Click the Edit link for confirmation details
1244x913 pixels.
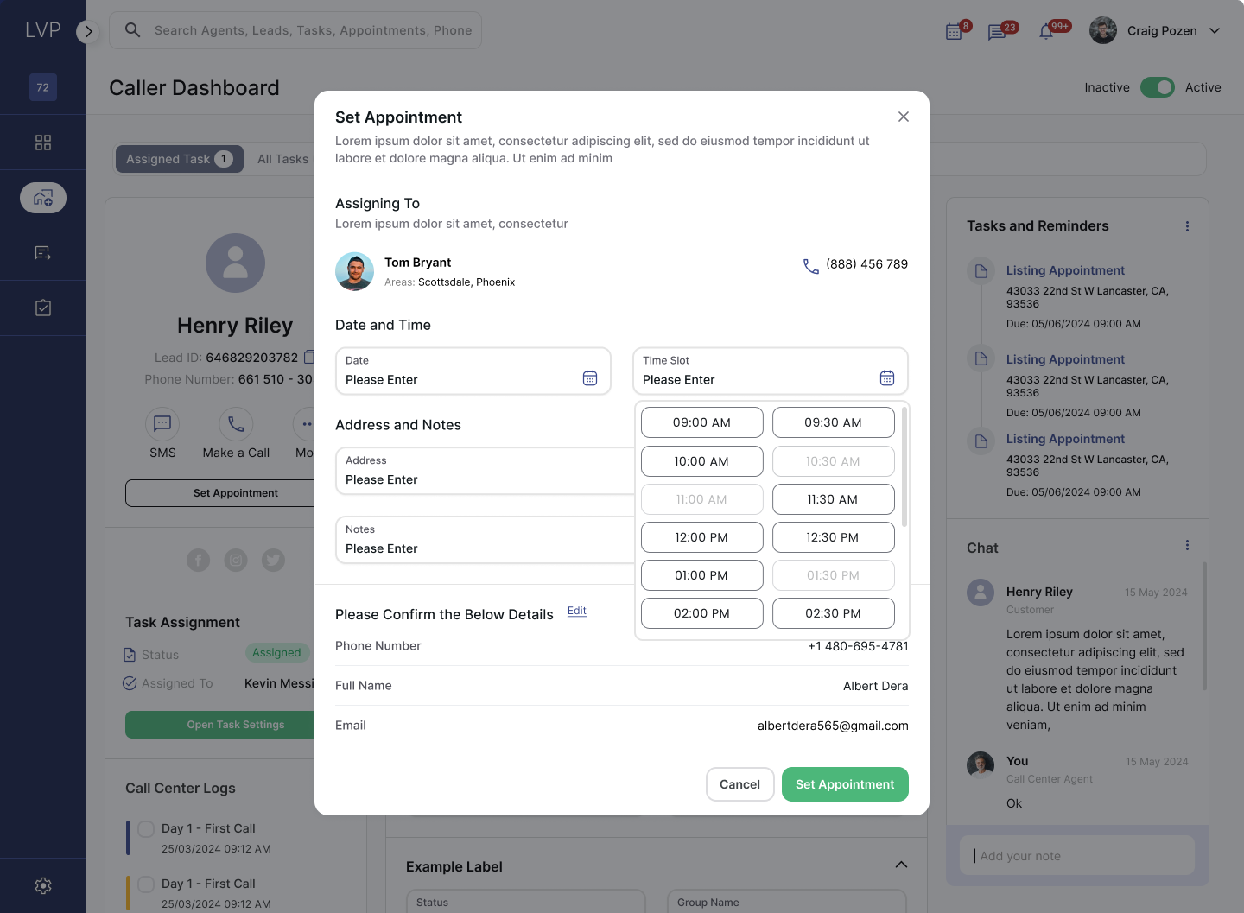tap(577, 611)
